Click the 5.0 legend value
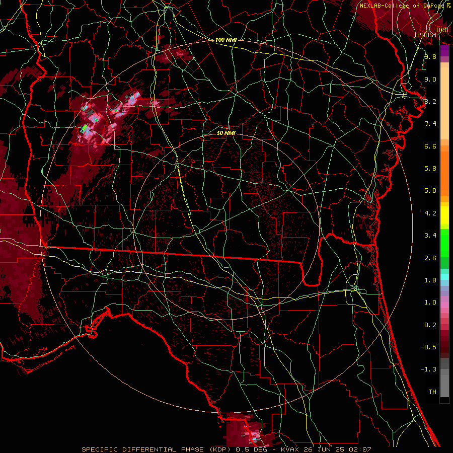This screenshot has width=453, height=453. [x=430, y=191]
